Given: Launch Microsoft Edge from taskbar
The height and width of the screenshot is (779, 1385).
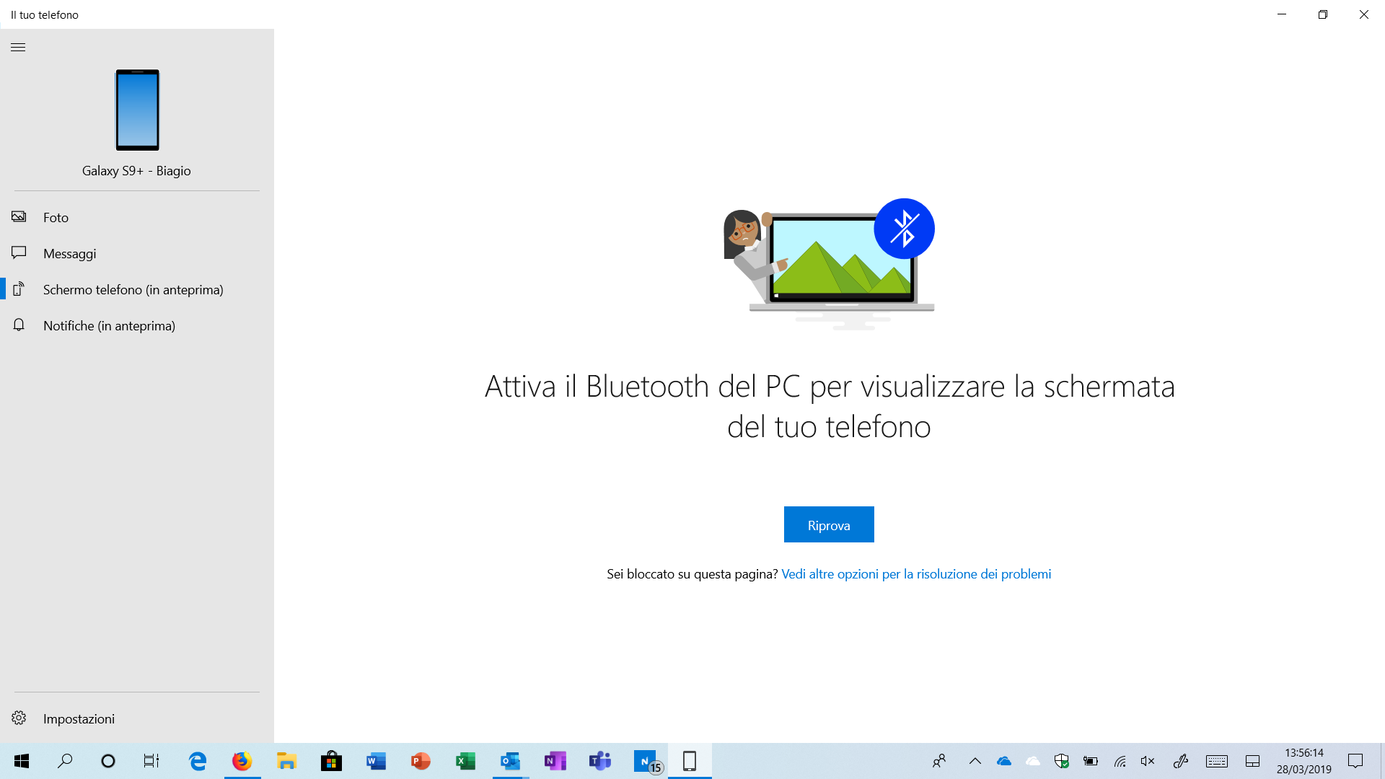Looking at the screenshot, I should (x=197, y=761).
